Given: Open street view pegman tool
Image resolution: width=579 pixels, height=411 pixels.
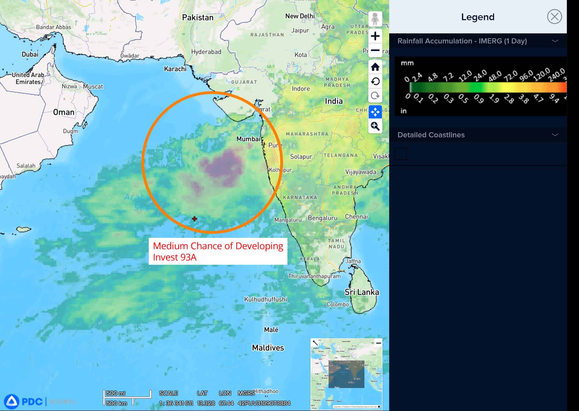Looking at the screenshot, I should pyautogui.click(x=375, y=19).
